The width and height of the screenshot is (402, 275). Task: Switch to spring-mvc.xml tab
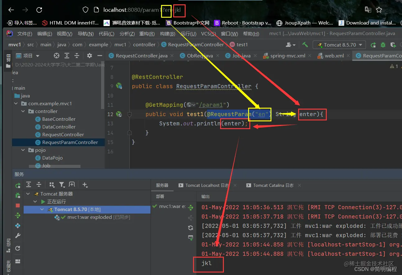coord(284,56)
